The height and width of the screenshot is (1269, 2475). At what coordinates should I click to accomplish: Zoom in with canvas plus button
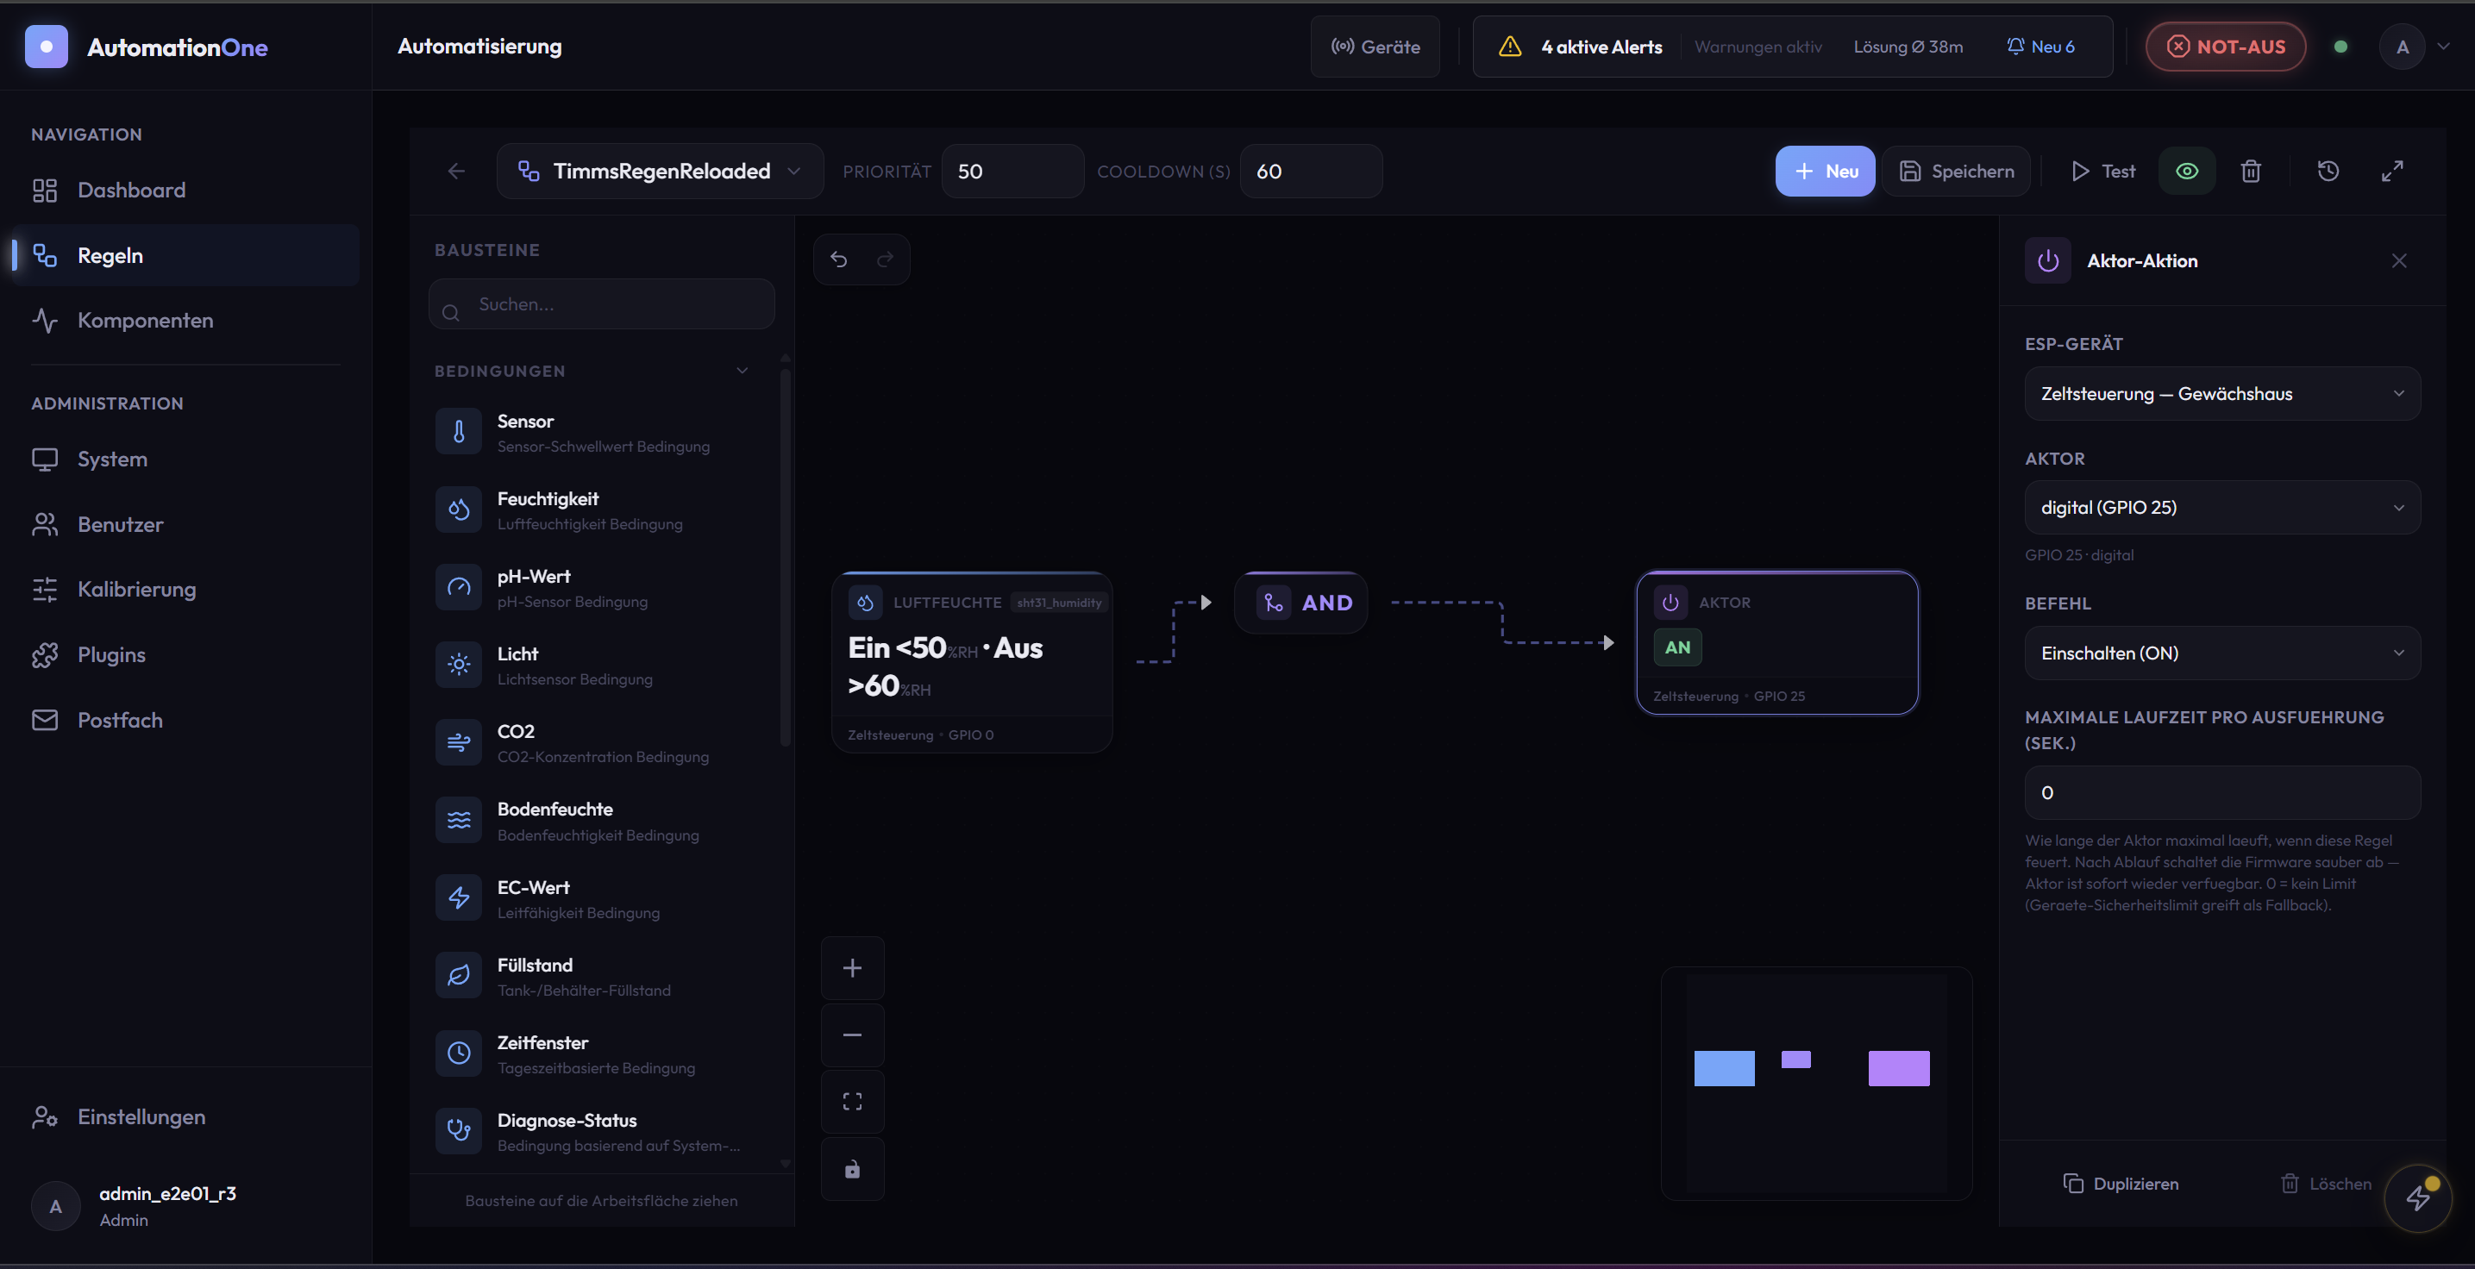[x=852, y=967]
